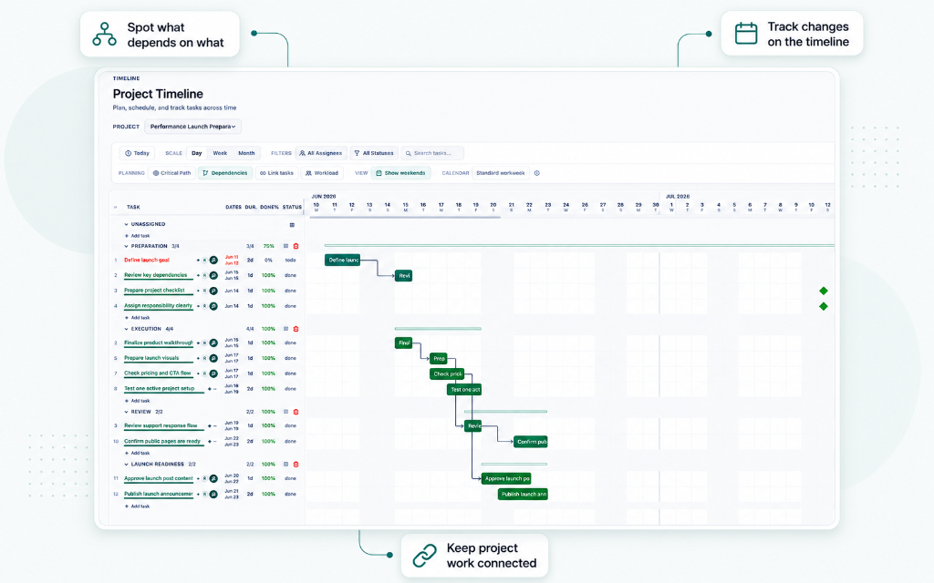Viewport: 934px width, 583px height.
Task: Open the Review key dependencies task
Action: pyautogui.click(x=155, y=275)
